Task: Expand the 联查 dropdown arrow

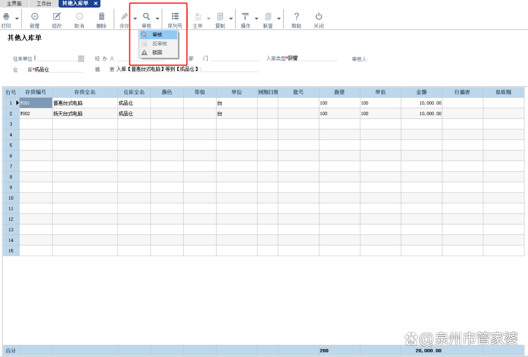Action: click(279, 19)
